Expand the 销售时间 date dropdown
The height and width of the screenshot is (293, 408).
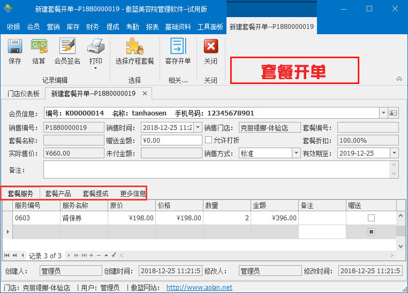pos(198,127)
